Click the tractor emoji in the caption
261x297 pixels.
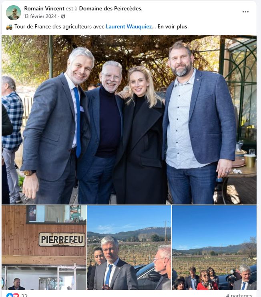click(9, 27)
